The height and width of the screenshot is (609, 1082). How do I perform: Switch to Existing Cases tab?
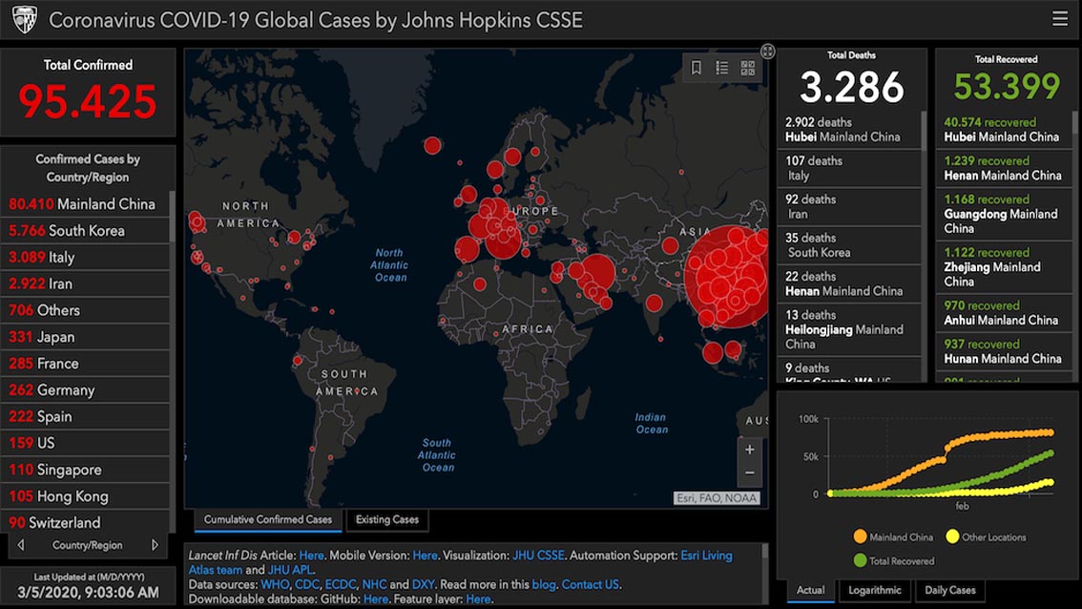coord(387,520)
